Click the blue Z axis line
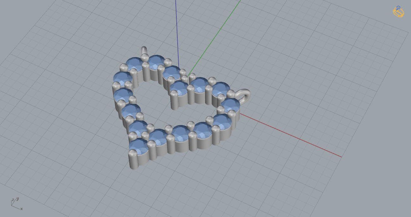411x217 pixels. click(x=177, y=33)
